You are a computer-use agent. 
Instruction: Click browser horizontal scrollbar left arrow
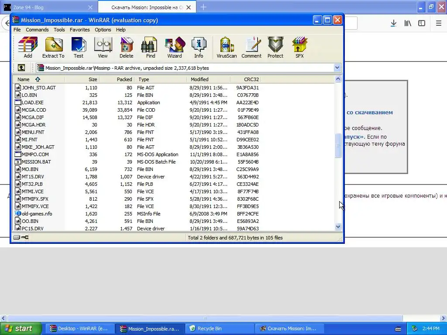(x=3, y=318)
